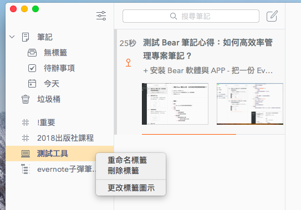Collapse the 筆記 section chevron
301x210 pixels.
pyautogui.click(x=12, y=37)
